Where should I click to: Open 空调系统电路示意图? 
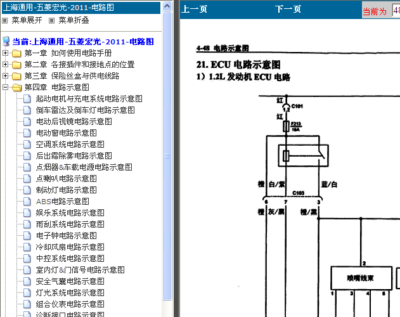70,145
